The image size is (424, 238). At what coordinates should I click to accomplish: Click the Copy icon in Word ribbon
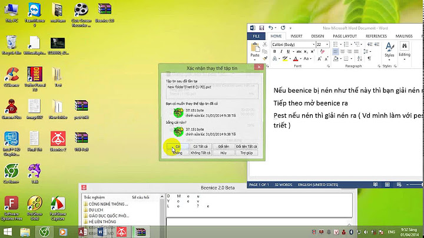(265, 51)
